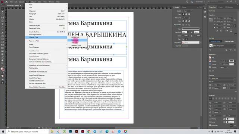Enable the Shading checkbox
This screenshot has width=239, height=134.
tap(210, 119)
